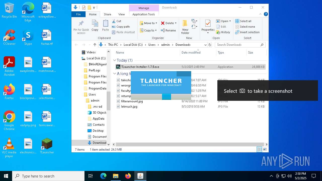Collapse the Today group
The image size is (322, 181).
pos(114,60)
